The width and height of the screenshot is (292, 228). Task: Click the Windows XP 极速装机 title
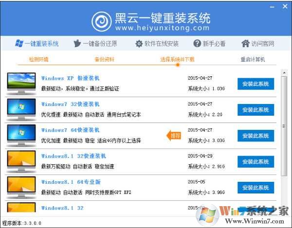point(71,78)
